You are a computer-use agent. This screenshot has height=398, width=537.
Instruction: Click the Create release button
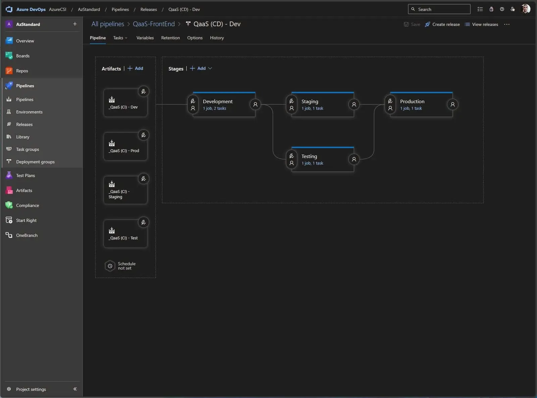442,24
